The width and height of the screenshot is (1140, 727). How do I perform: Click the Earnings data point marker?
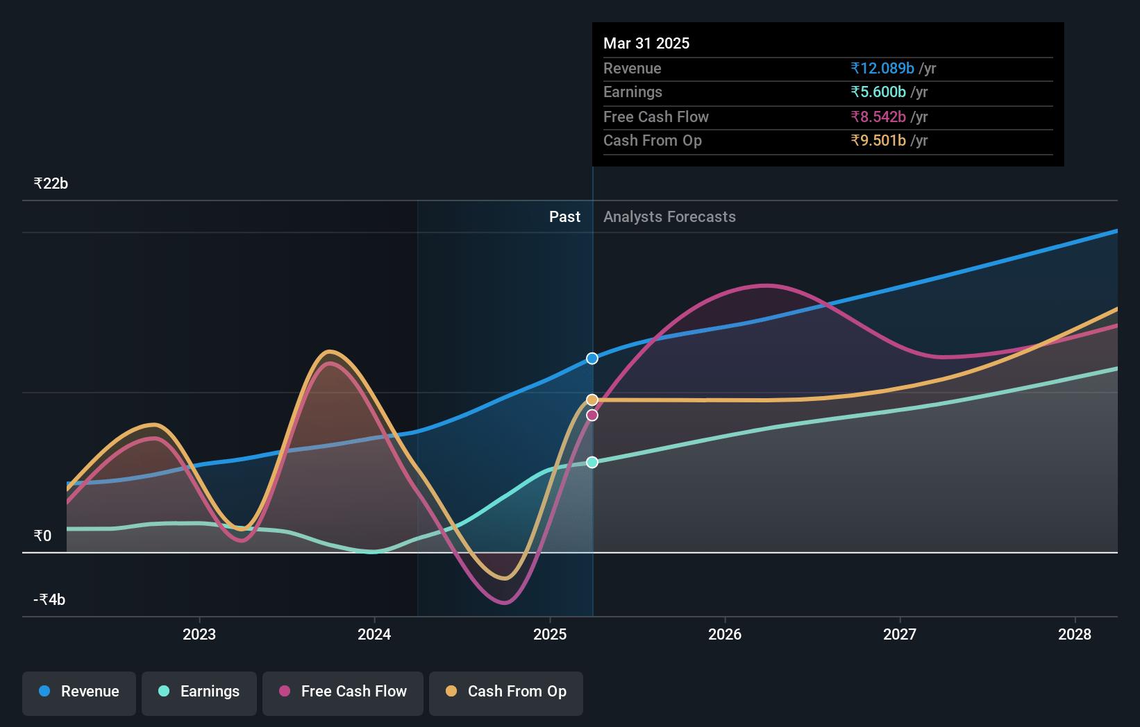pos(592,462)
